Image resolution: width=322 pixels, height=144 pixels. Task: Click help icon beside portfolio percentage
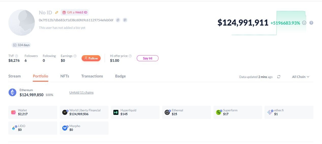pos(311,23)
